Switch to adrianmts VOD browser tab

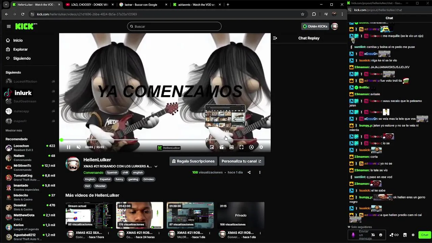pos(197,5)
